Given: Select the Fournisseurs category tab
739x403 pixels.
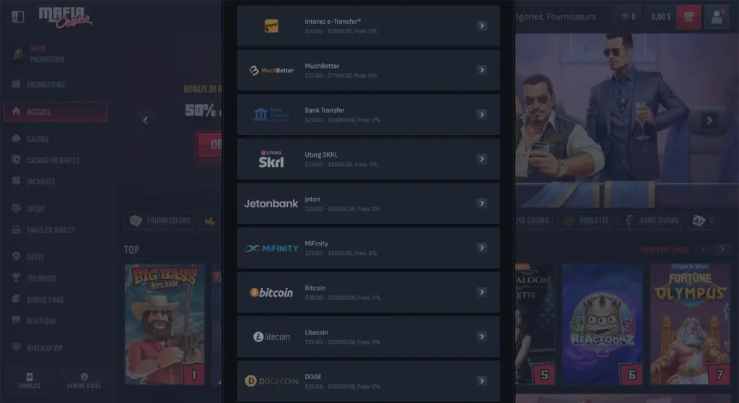Looking at the screenshot, I should tap(159, 220).
